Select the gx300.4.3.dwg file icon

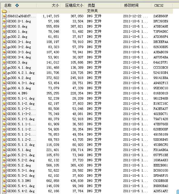(x=4, y=88)
